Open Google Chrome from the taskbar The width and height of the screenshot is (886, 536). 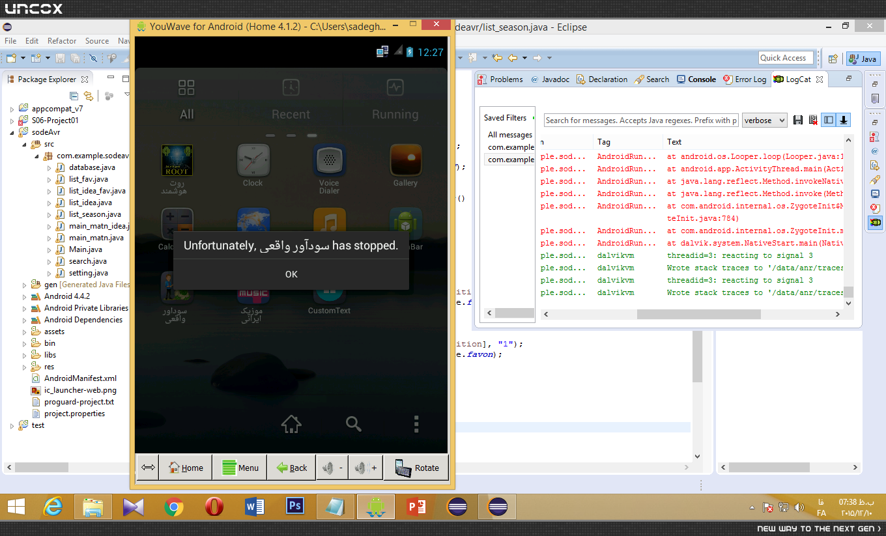pyautogui.click(x=174, y=506)
